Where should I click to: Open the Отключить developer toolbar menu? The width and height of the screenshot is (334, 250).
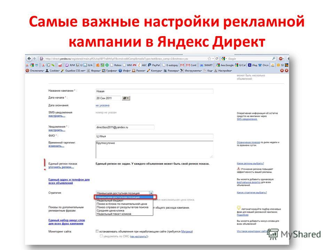[35, 70]
